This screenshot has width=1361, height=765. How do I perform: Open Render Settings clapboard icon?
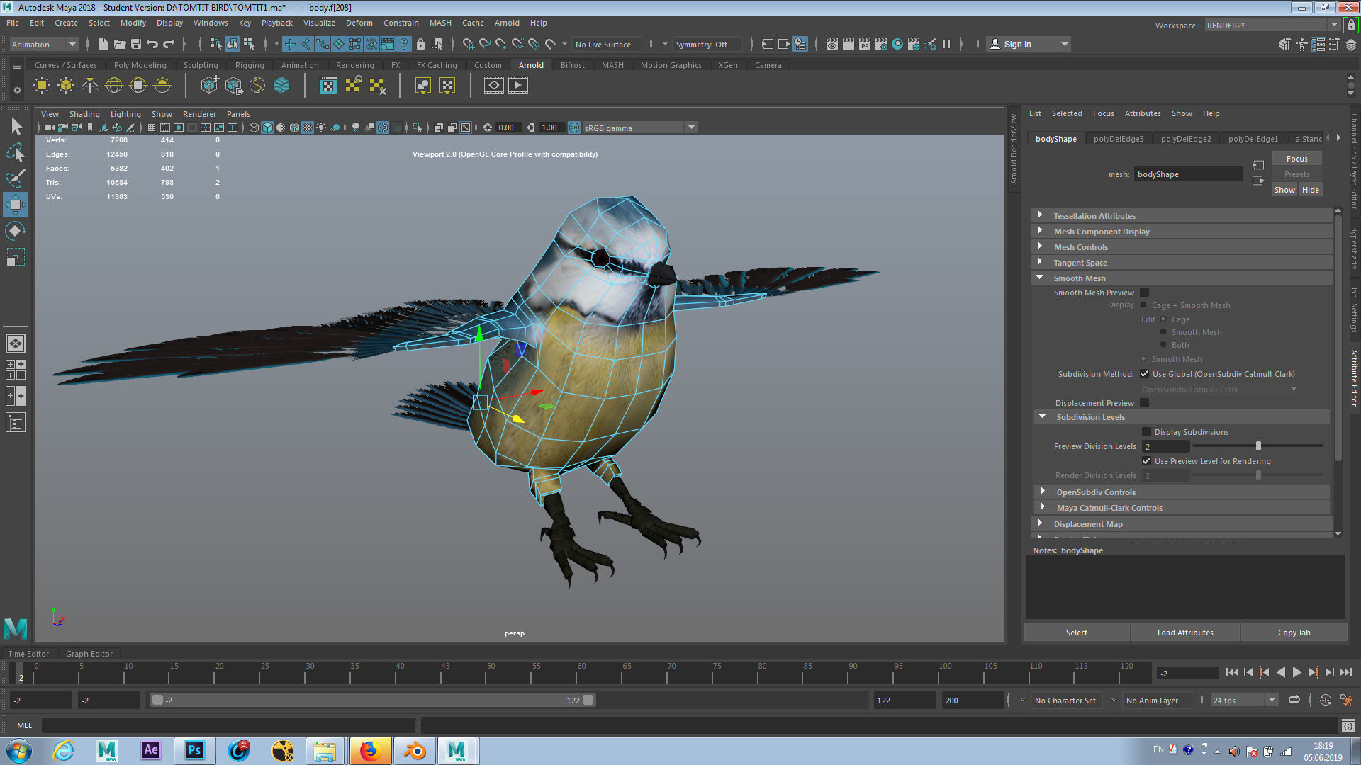[880, 44]
